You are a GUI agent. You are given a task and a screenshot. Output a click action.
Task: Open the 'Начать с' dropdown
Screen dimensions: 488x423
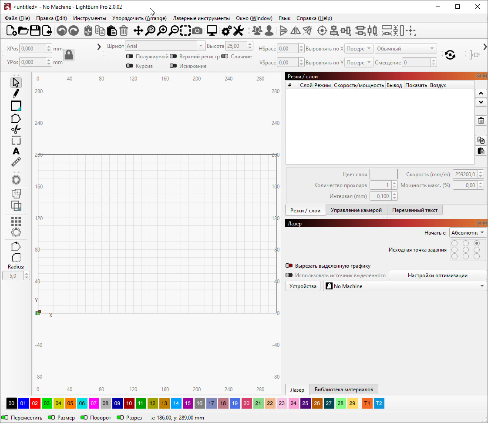(468, 233)
